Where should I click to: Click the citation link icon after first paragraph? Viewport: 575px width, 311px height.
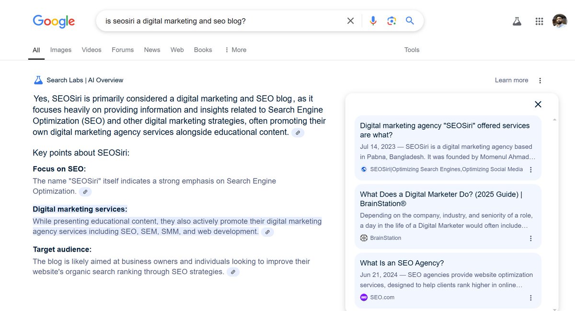coord(298,132)
